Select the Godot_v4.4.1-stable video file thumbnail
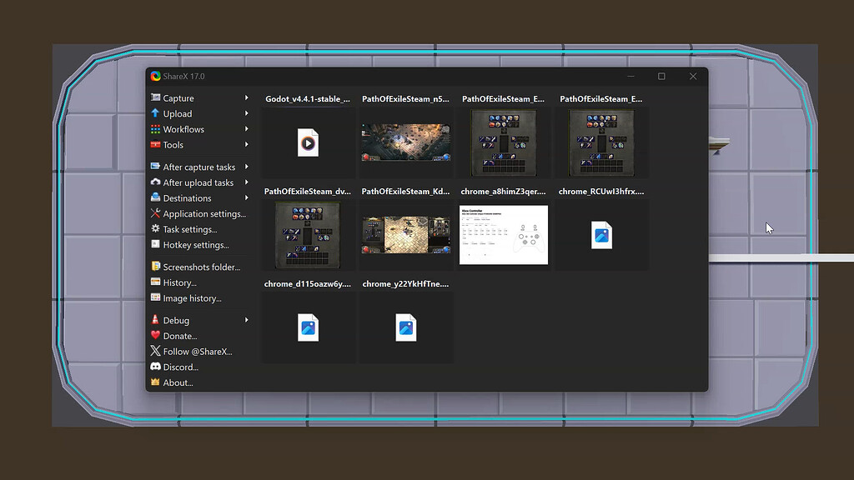 click(308, 142)
